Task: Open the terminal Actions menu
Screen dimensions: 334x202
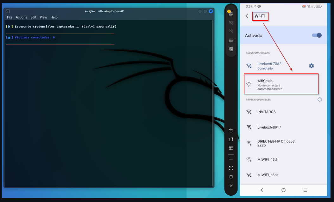Action: [x=21, y=17]
